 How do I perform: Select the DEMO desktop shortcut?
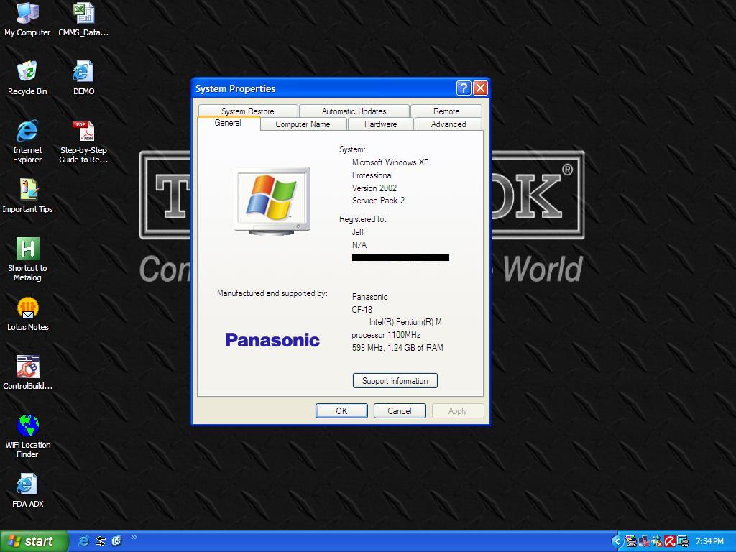(83, 78)
